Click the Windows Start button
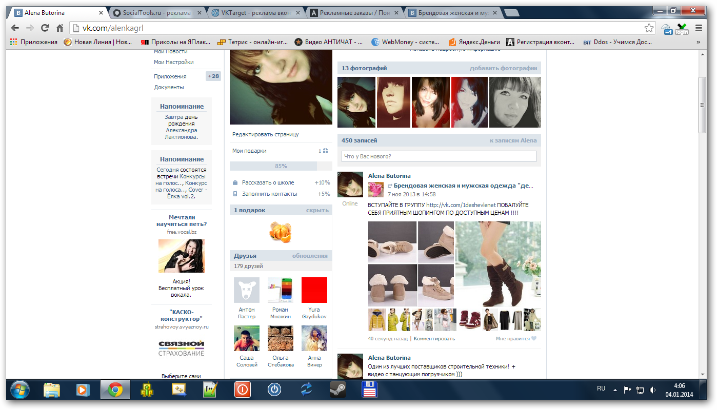The width and height of the screenshot is (717, 410). click(x=20, y=391)
